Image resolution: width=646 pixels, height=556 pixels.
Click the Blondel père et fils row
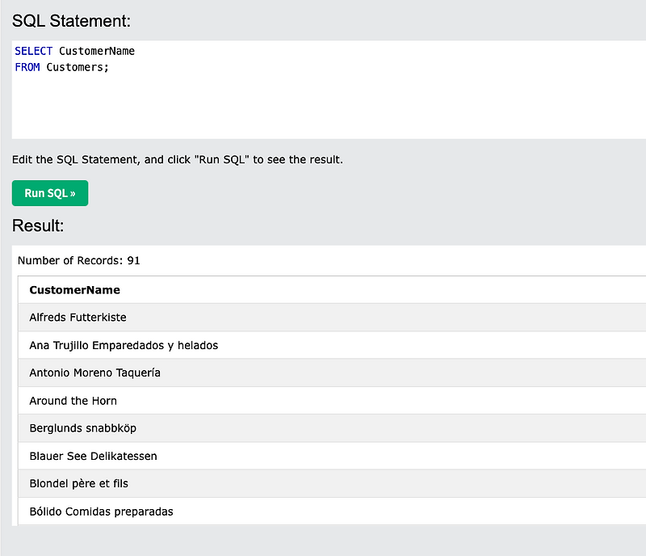pos(78,483)
